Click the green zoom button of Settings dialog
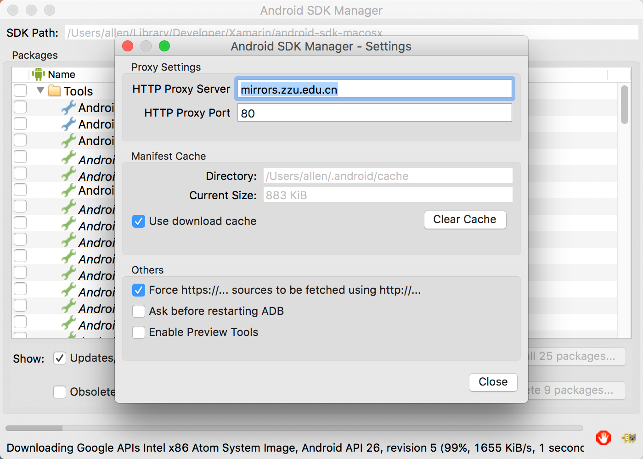Image resolution: width=643 pixels, height=459 pixels. tap(164, 46)
